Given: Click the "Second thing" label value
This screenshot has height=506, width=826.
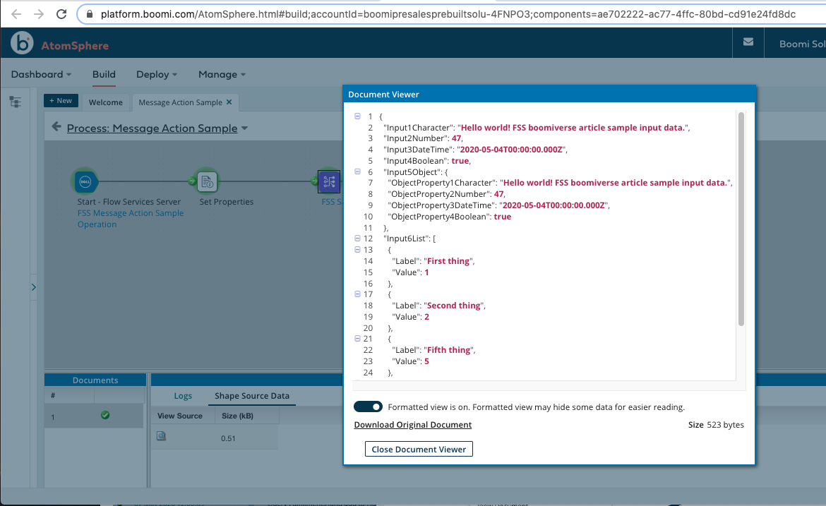Looking at the screenshot, I should pos(453,306).
